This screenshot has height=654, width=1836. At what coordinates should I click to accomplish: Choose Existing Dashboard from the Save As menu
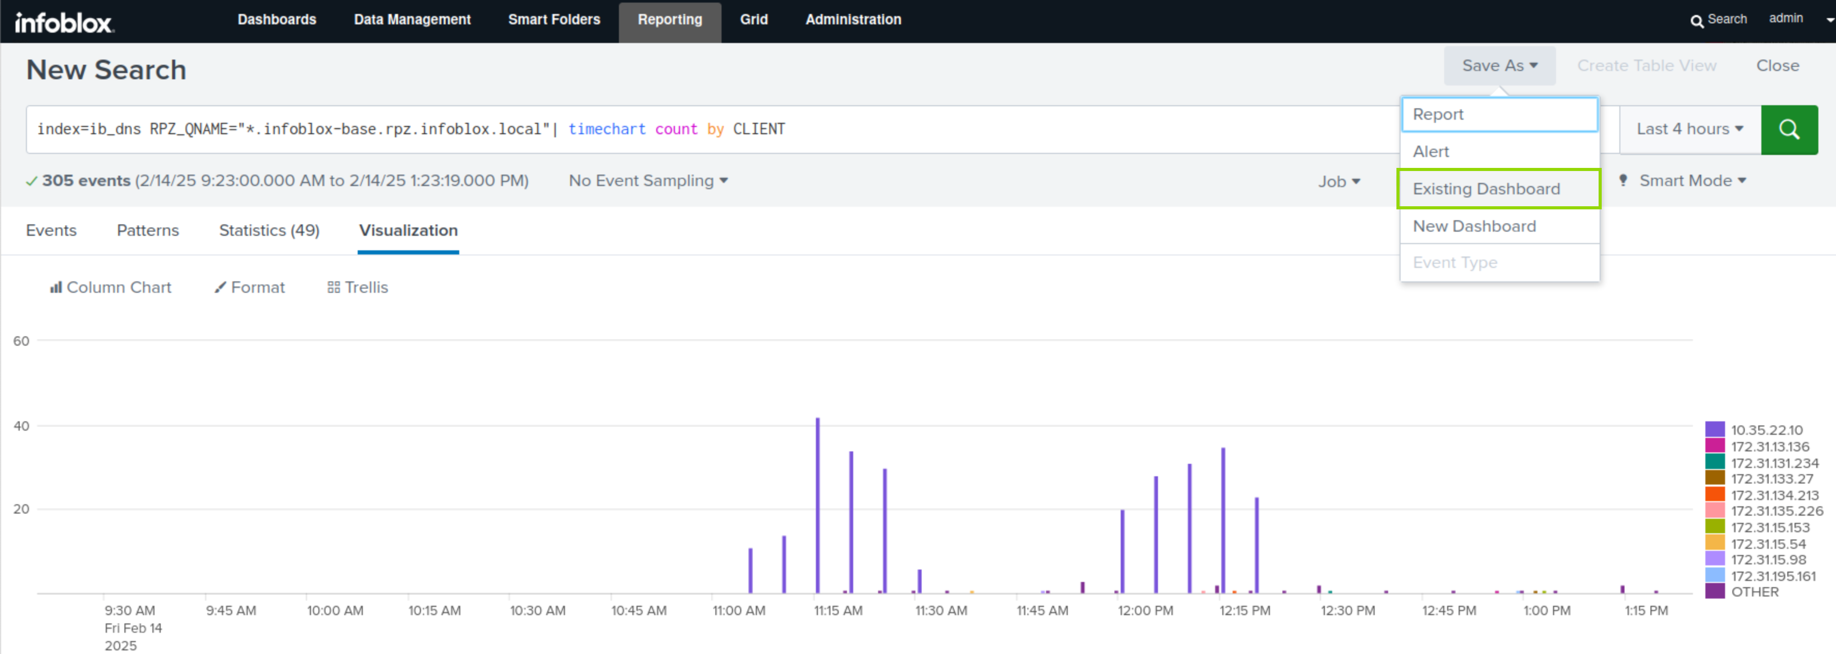(1486, 189)
